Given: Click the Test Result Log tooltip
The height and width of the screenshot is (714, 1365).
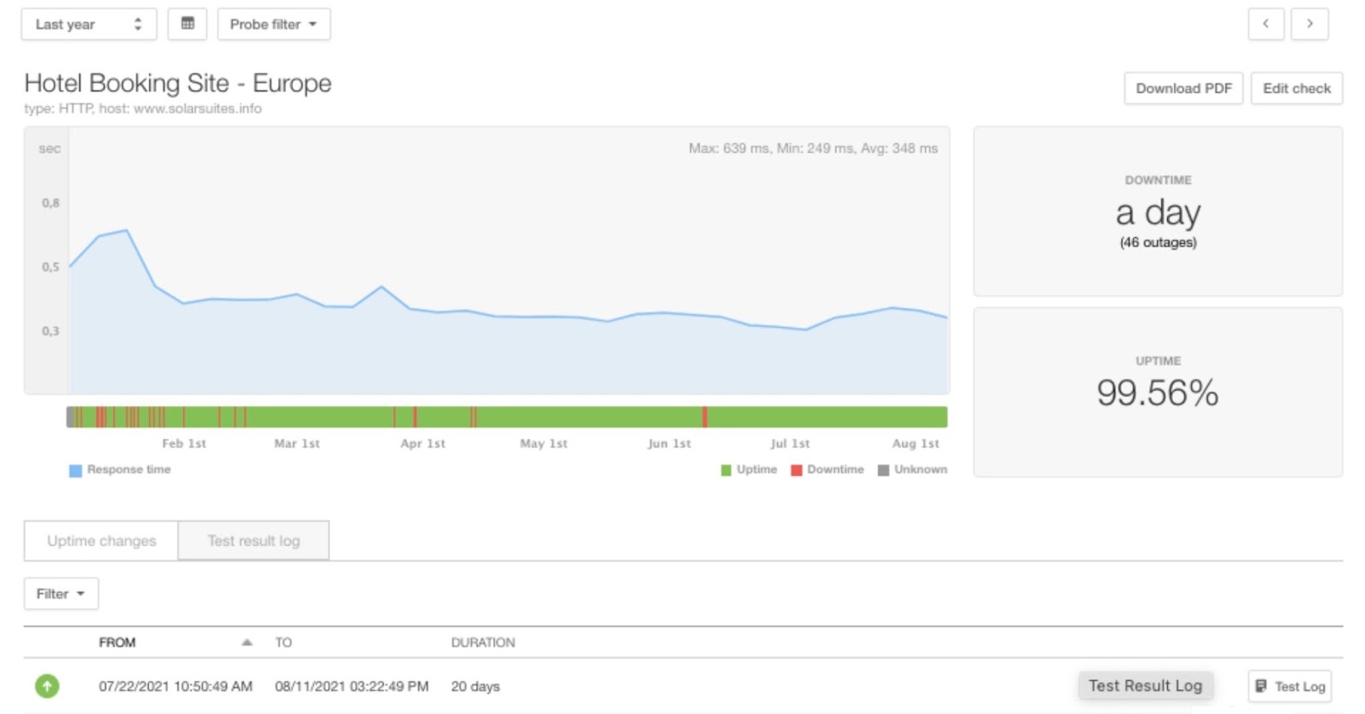Looking at the screenshot, I should click(x=1145, y=686).
